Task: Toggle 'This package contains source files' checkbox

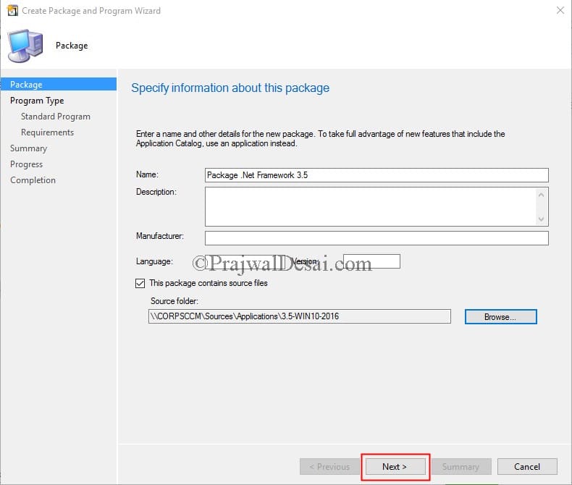Action: pos(140,283)
